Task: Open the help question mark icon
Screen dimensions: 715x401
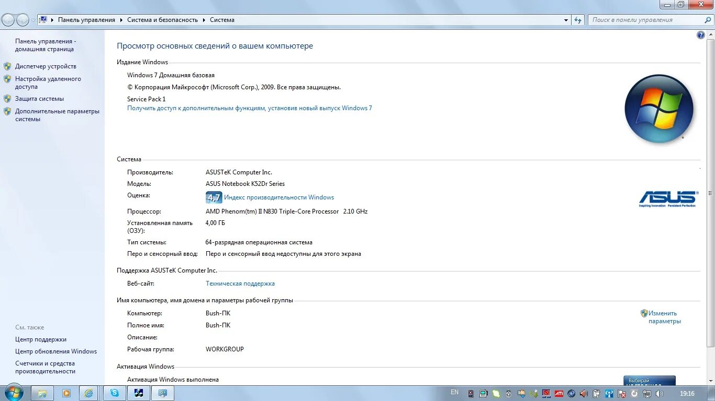Action: pyautogui.click(x=701, y=35)
